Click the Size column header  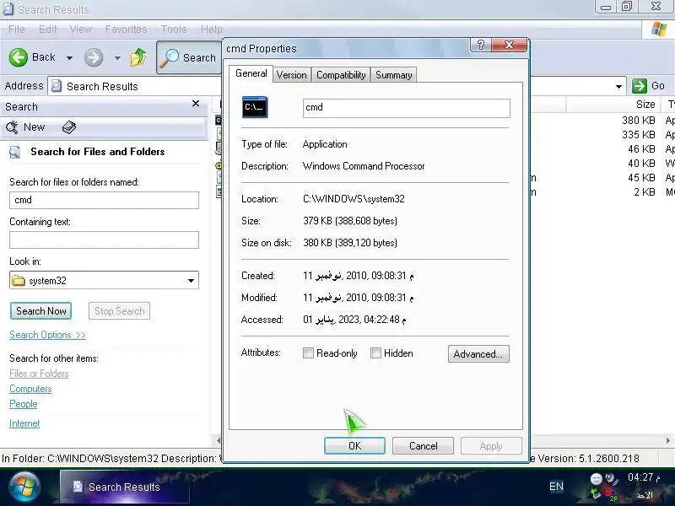click(x=613, y=104)
